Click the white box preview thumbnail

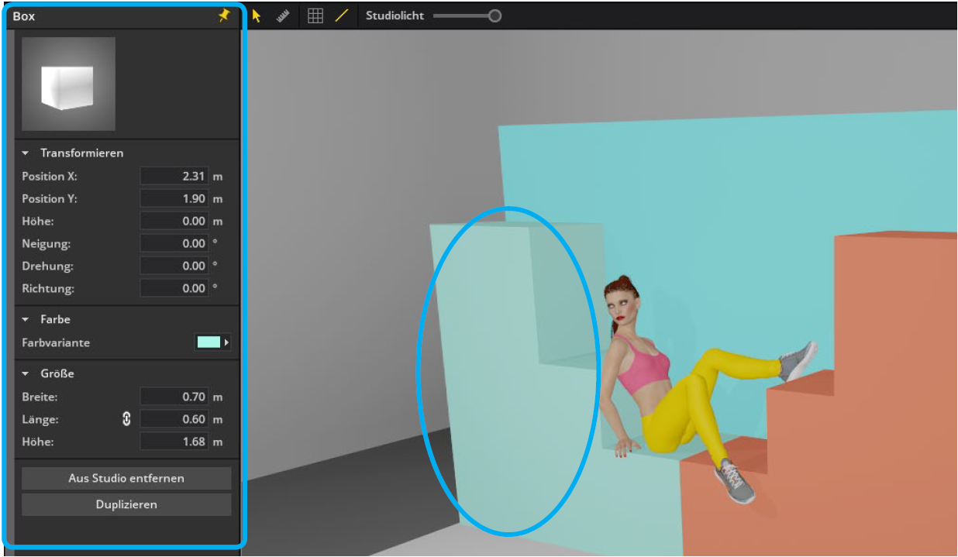click(x=68, y=84)
